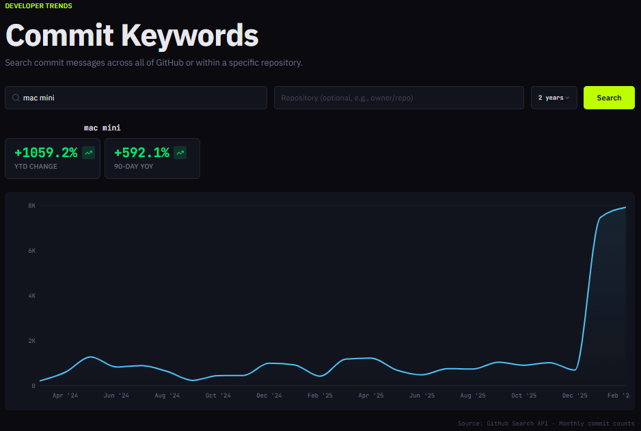Click the Aug '25 x-axis label

pos(473,395)
